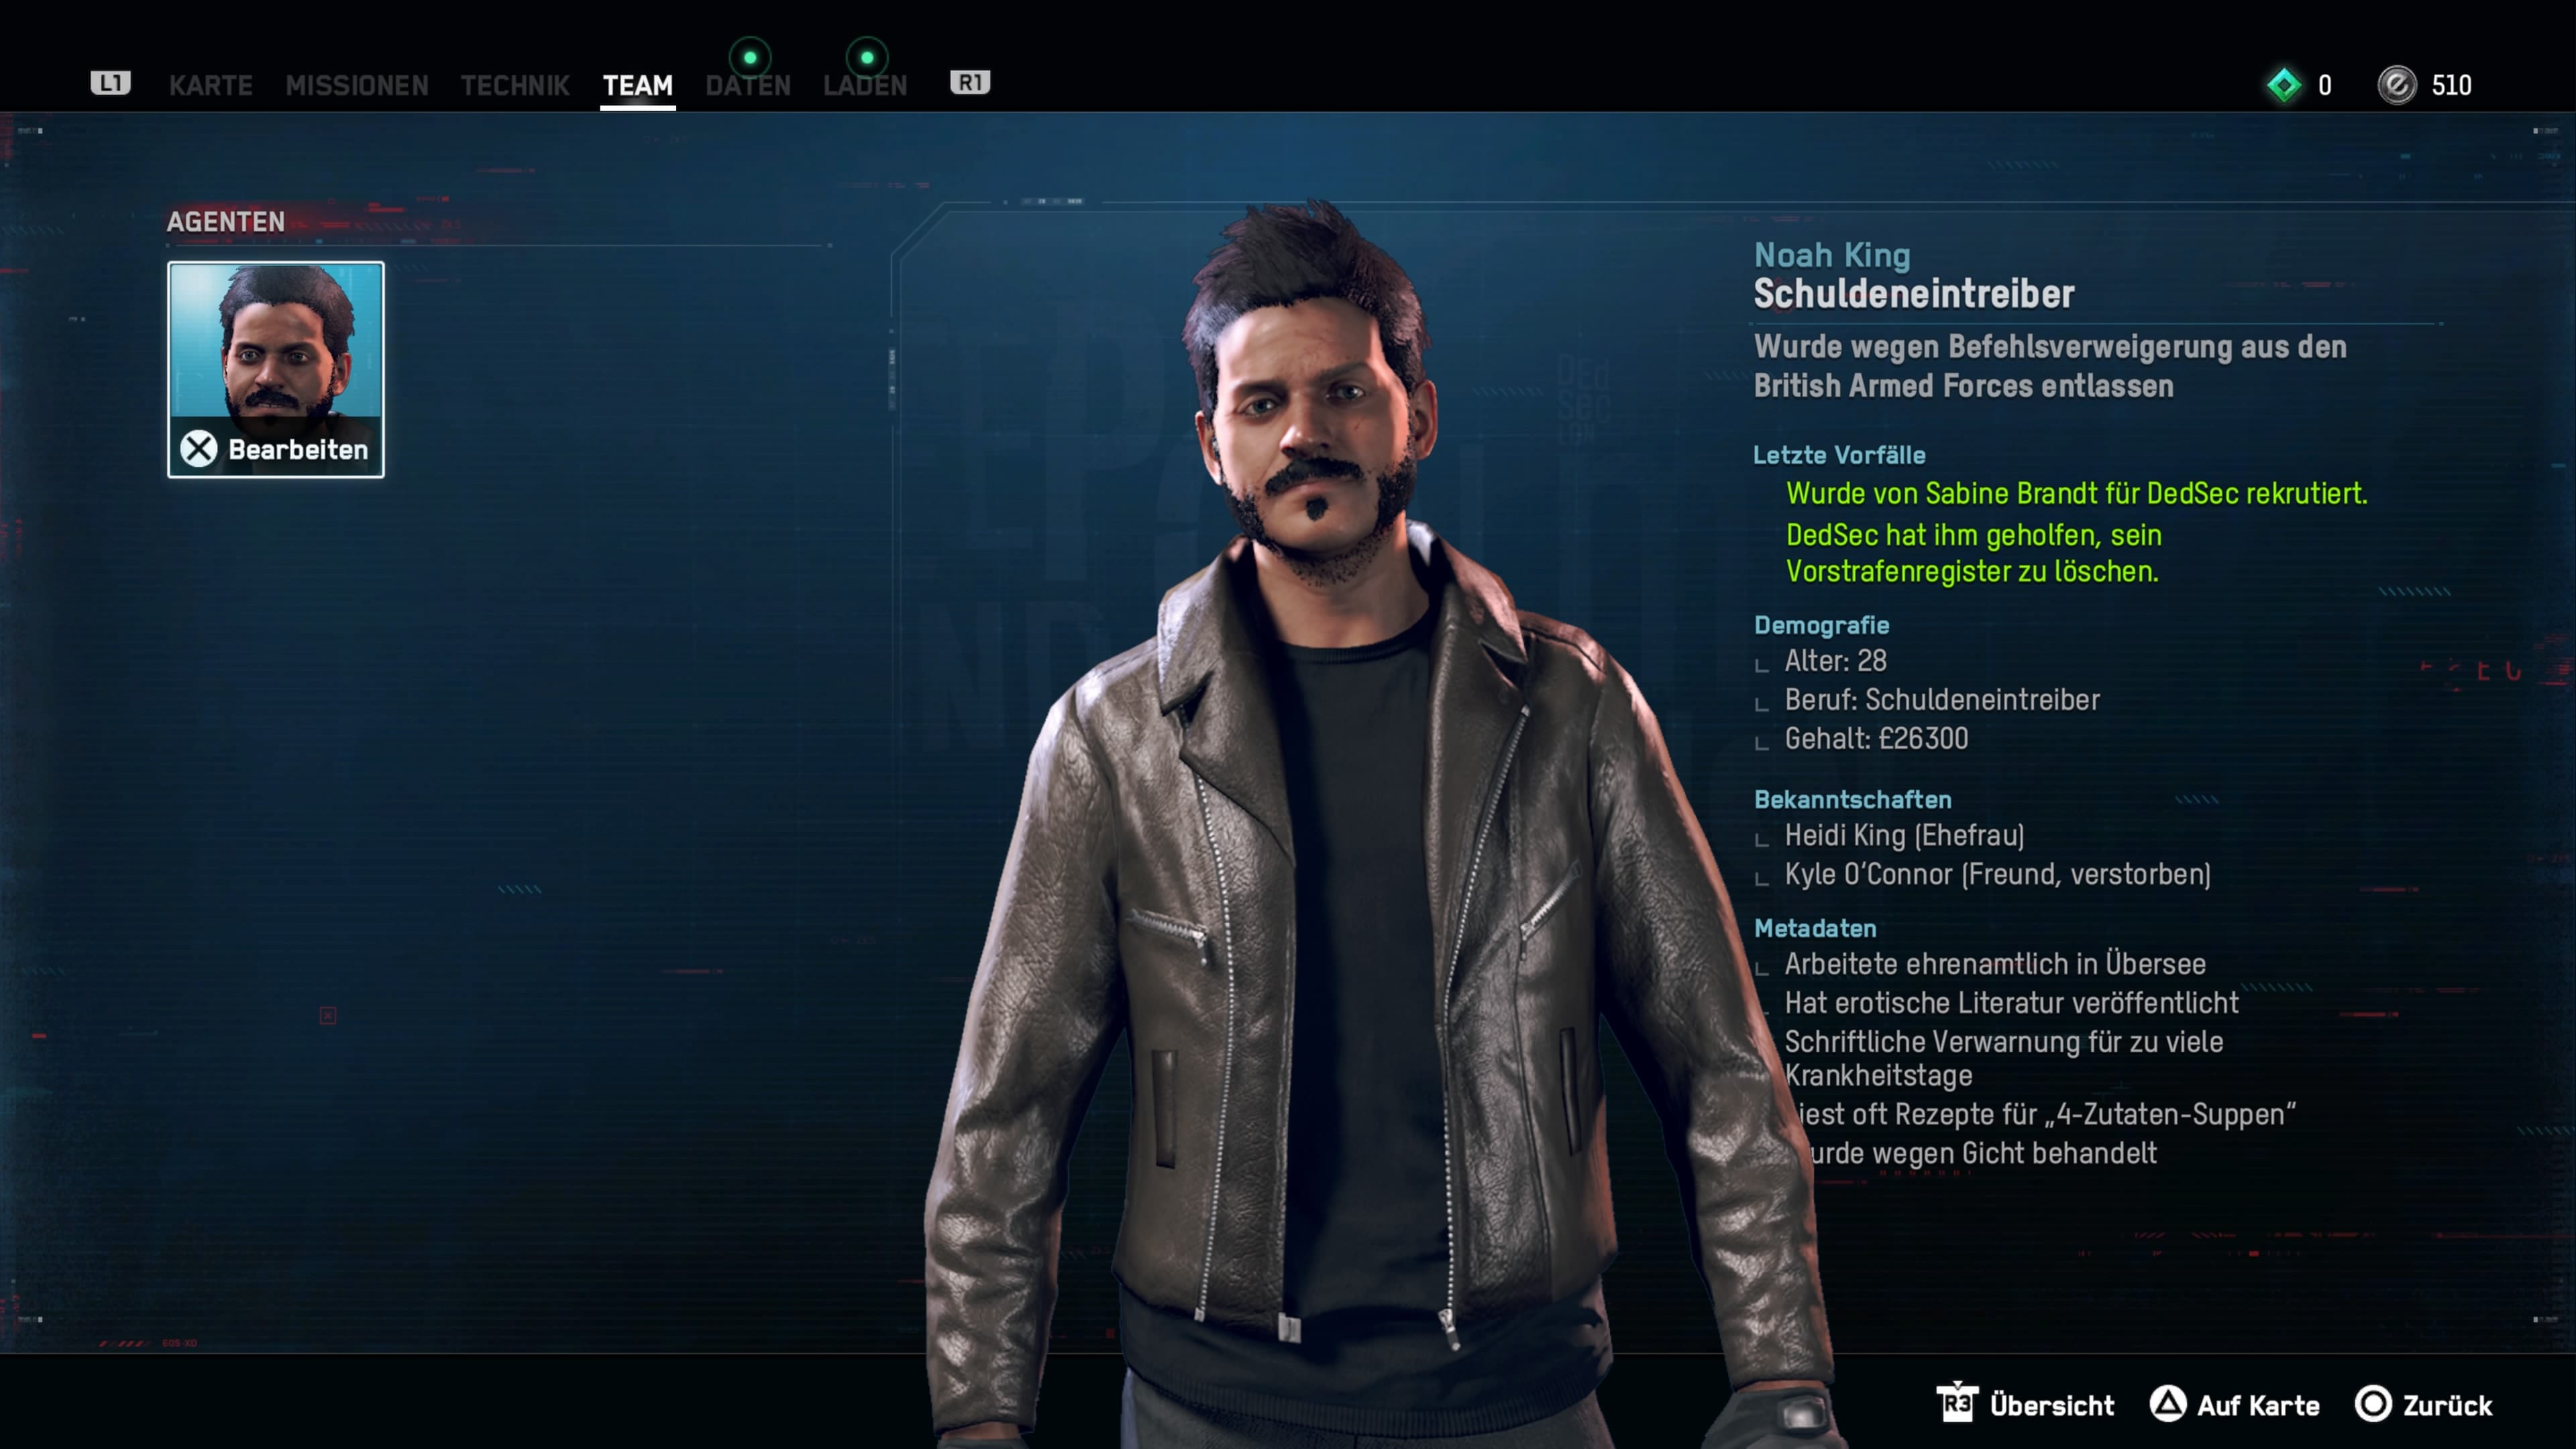Click the X button icon beside Bearbeiten
The height and width of the screenshot is (1449, 2576).
click(x=199, y=449)
